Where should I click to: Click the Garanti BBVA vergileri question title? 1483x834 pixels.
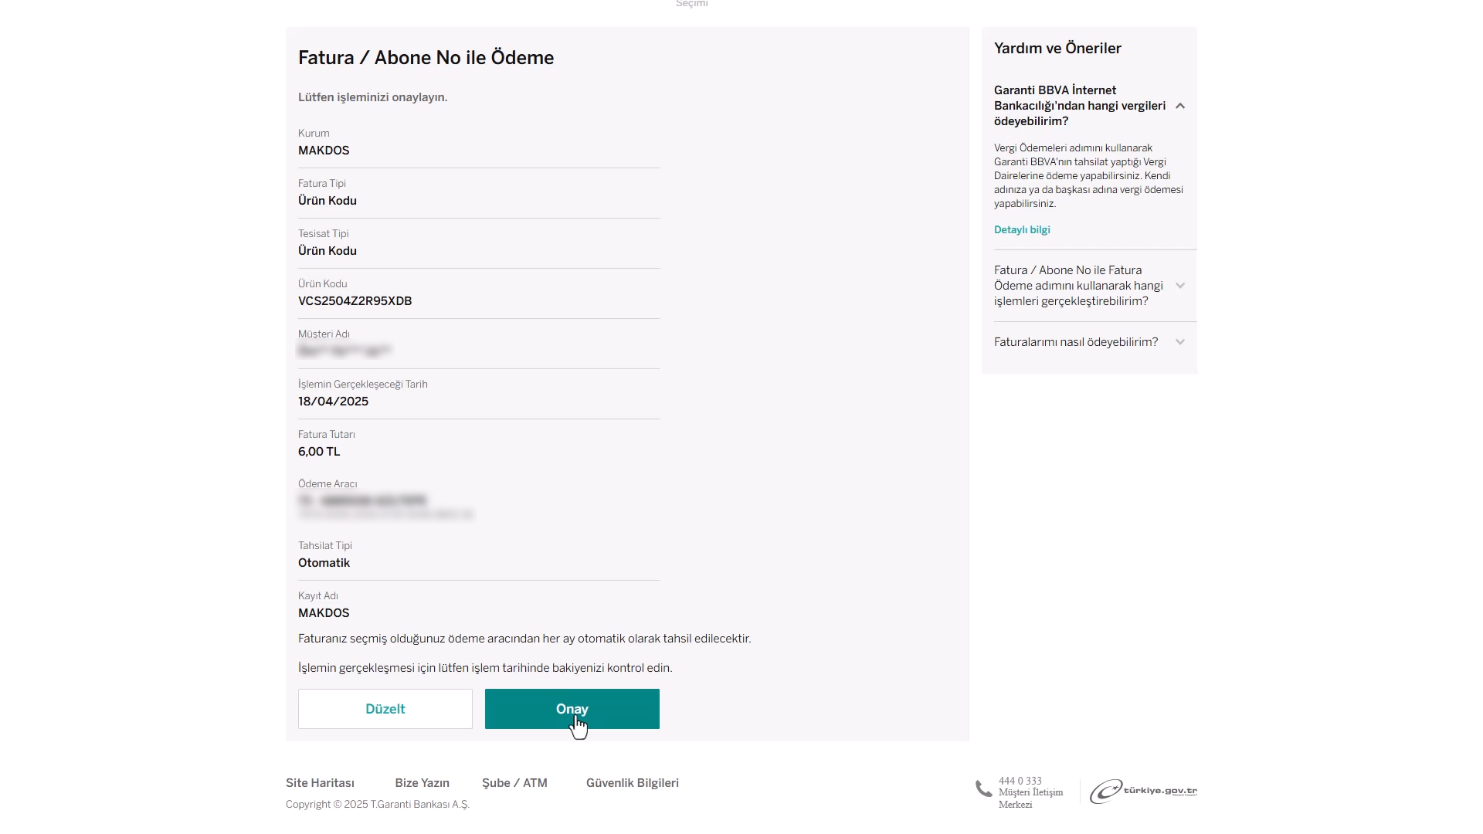pyautogui.click(x=1080, y=106)
